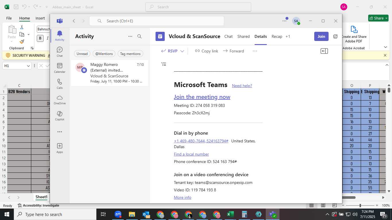Dismiss the Excel security warning bar

point(385,55)
